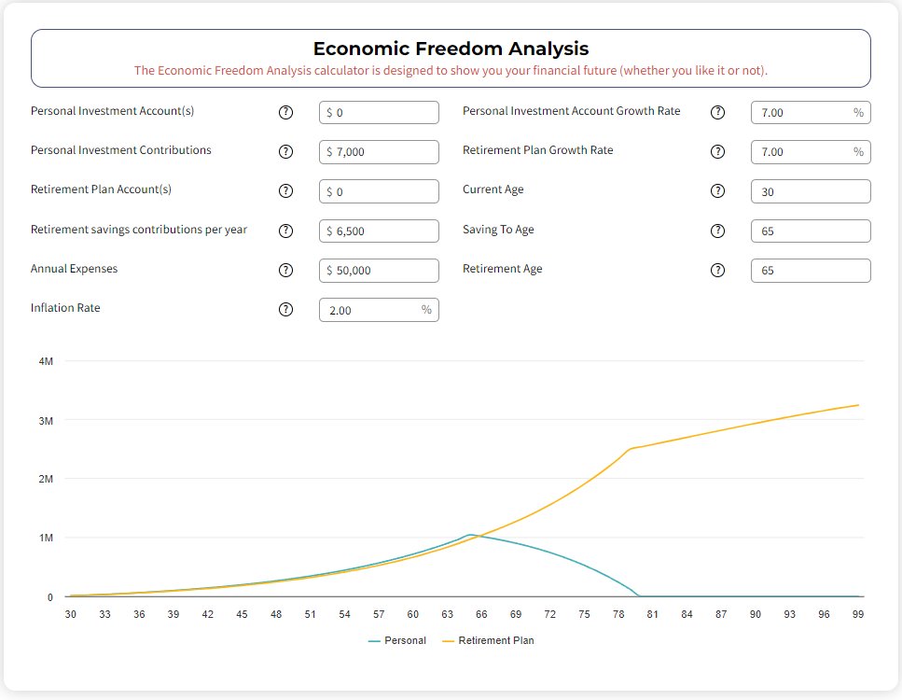Click the Annual Expenses help icon

click(286, 271)
